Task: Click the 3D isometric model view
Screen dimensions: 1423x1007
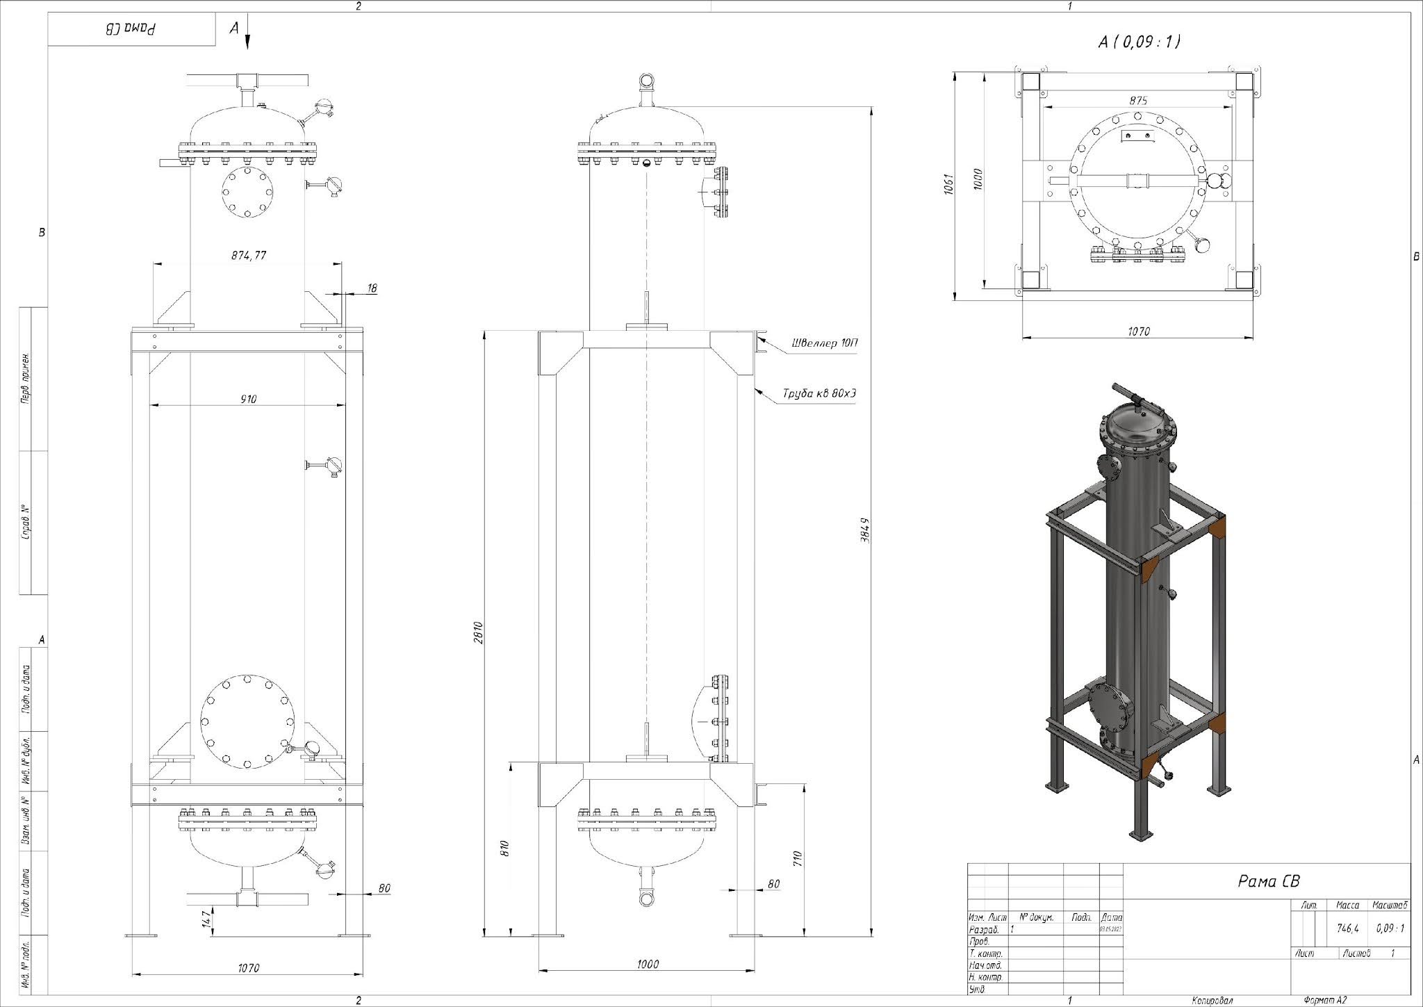Action: [1135, 610]
